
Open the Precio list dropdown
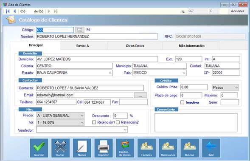pos(60,116)
